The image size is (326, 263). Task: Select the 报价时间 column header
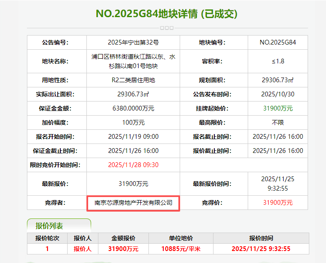tap(261, 238)
